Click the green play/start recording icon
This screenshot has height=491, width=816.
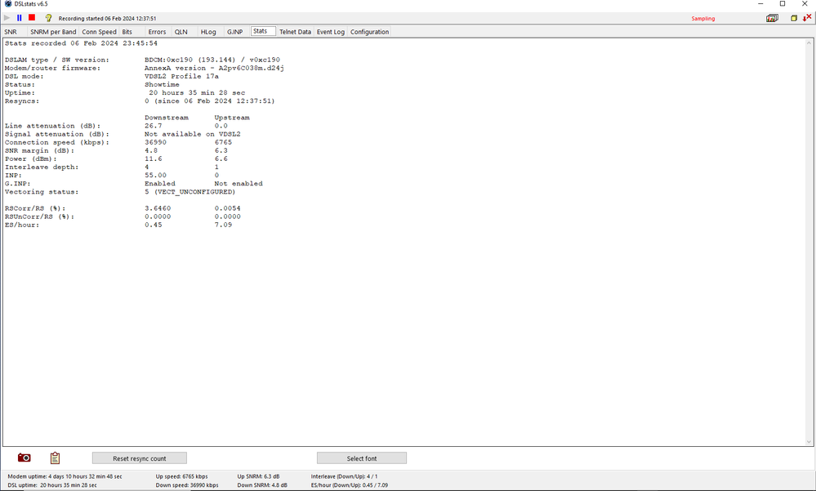click(x=8, y=18)
